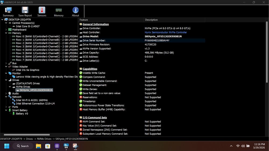
Task: Expand the Audio tree node
Action: point(6,94)
